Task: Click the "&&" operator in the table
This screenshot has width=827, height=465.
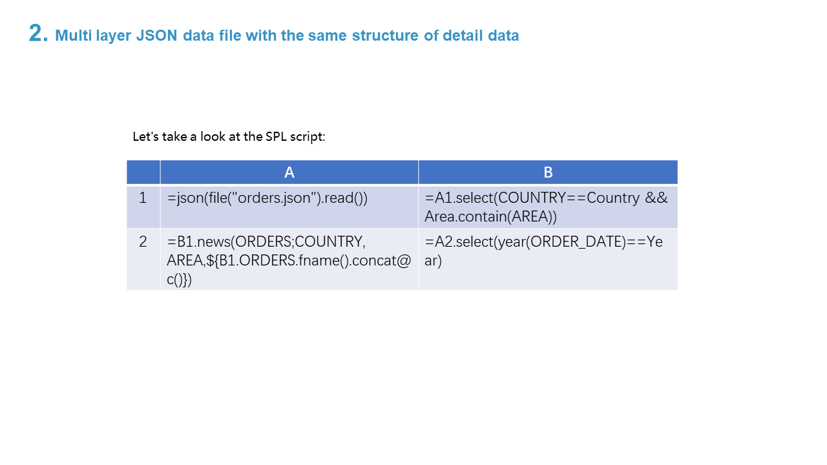Action: [x=656, y=198]
